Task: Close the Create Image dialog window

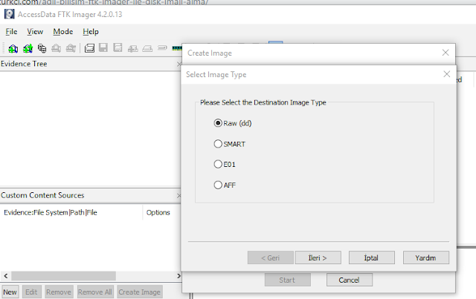Action: pyautogui.click(x=446, y=53)
